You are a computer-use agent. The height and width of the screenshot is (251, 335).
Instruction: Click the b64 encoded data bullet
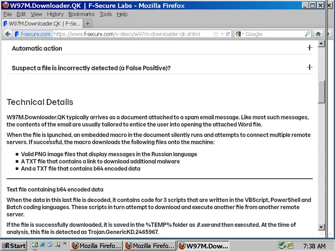(80, 169)
